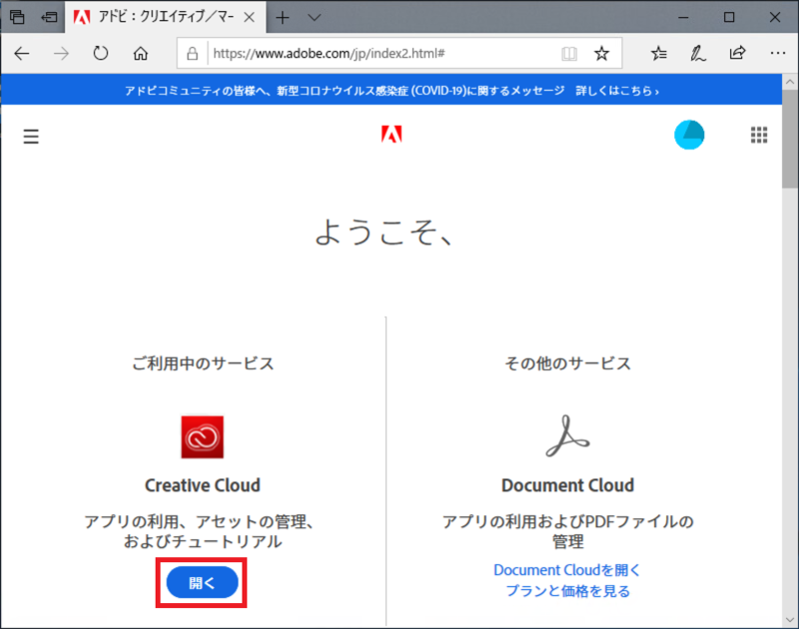The image size is (799, 629).
Task: Expand the tab preview chevron
Action: pyautogui.click(x=315, y=17)
